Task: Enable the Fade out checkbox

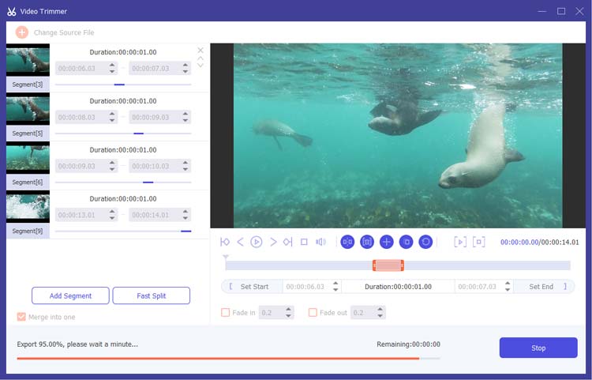Action: [x=313, y=312]
